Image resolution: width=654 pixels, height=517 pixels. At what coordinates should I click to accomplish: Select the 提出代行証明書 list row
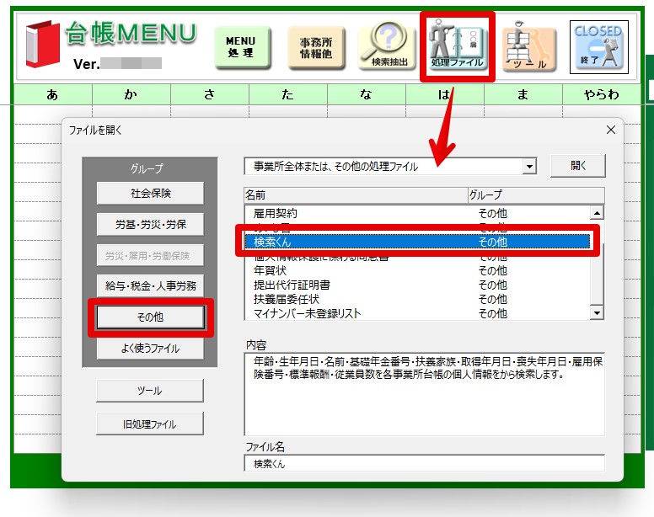click(417, 285)
